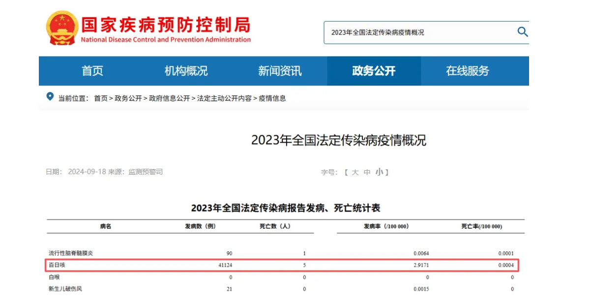Click the site title 国家疾病预防控制局
This screenshot has width=592, height=305.
click(x=165, y=25)
